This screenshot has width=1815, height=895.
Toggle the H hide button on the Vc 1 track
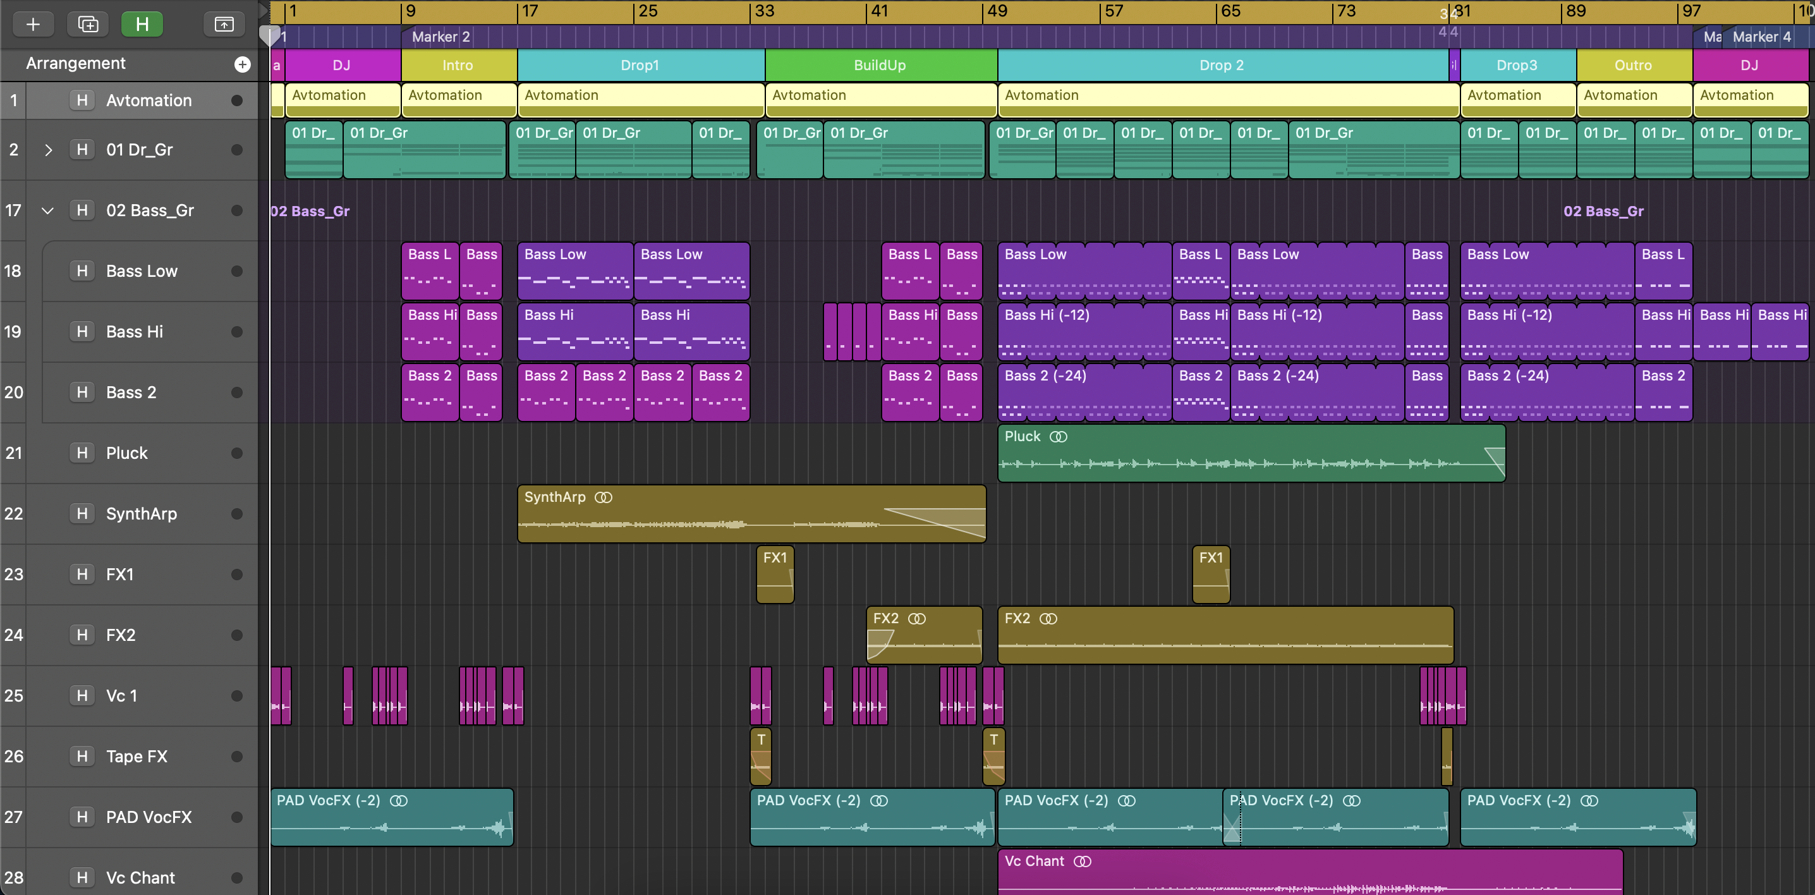[x=82, y=695]
